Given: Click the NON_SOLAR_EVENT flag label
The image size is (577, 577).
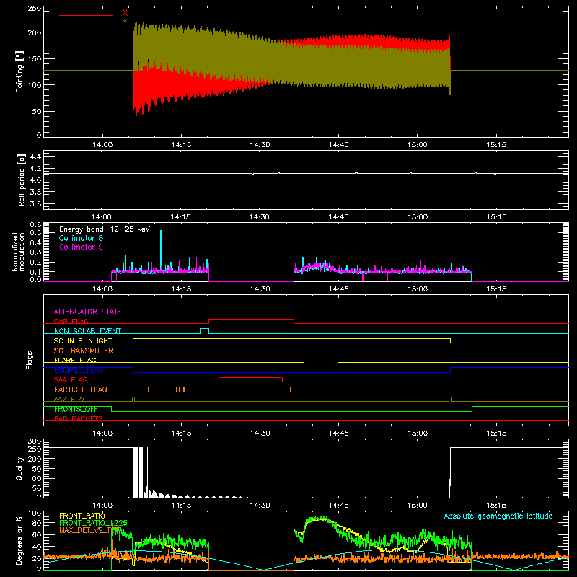Looking at the screenshot, I should point(87,331).
